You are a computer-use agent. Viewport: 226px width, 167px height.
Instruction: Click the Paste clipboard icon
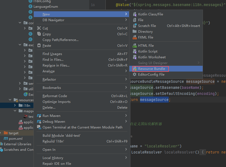point(39,45)
